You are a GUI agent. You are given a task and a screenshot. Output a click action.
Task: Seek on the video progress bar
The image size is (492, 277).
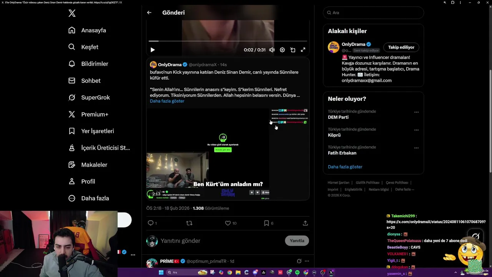coord(228,41)
